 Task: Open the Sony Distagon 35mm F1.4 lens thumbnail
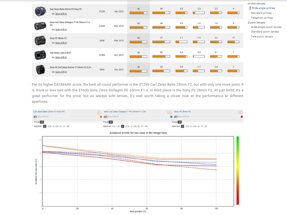click(40, 26)
